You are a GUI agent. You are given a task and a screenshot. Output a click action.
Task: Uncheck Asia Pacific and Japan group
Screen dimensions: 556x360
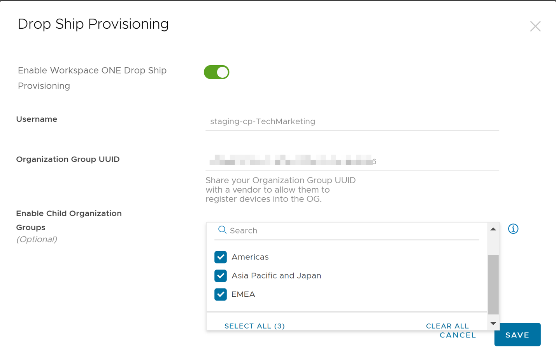(221, 276)
